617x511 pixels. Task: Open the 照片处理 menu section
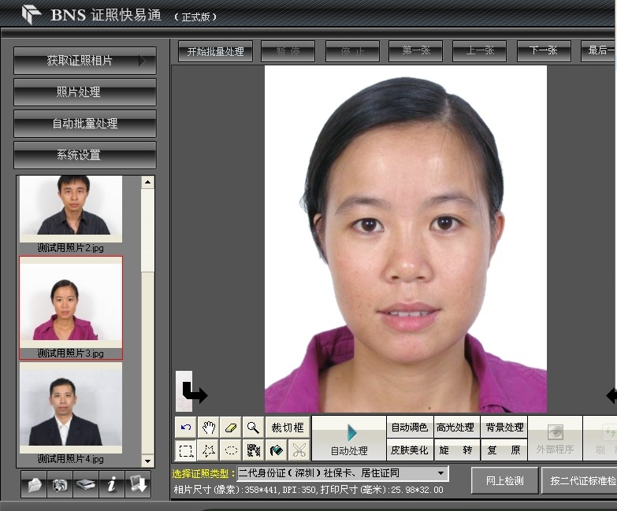pyautogui.click(x=85, y=92)
